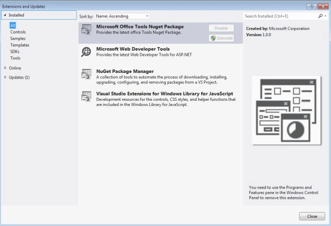Select Visual Studio Extensions for Windows Library entry
The image size is (331, 226).
pos(160,99)
